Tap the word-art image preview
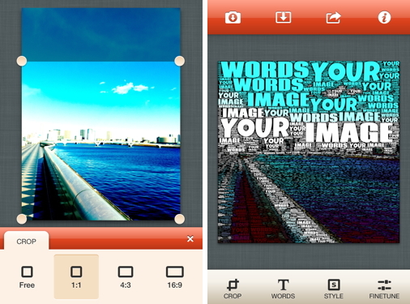 point(309,152)
